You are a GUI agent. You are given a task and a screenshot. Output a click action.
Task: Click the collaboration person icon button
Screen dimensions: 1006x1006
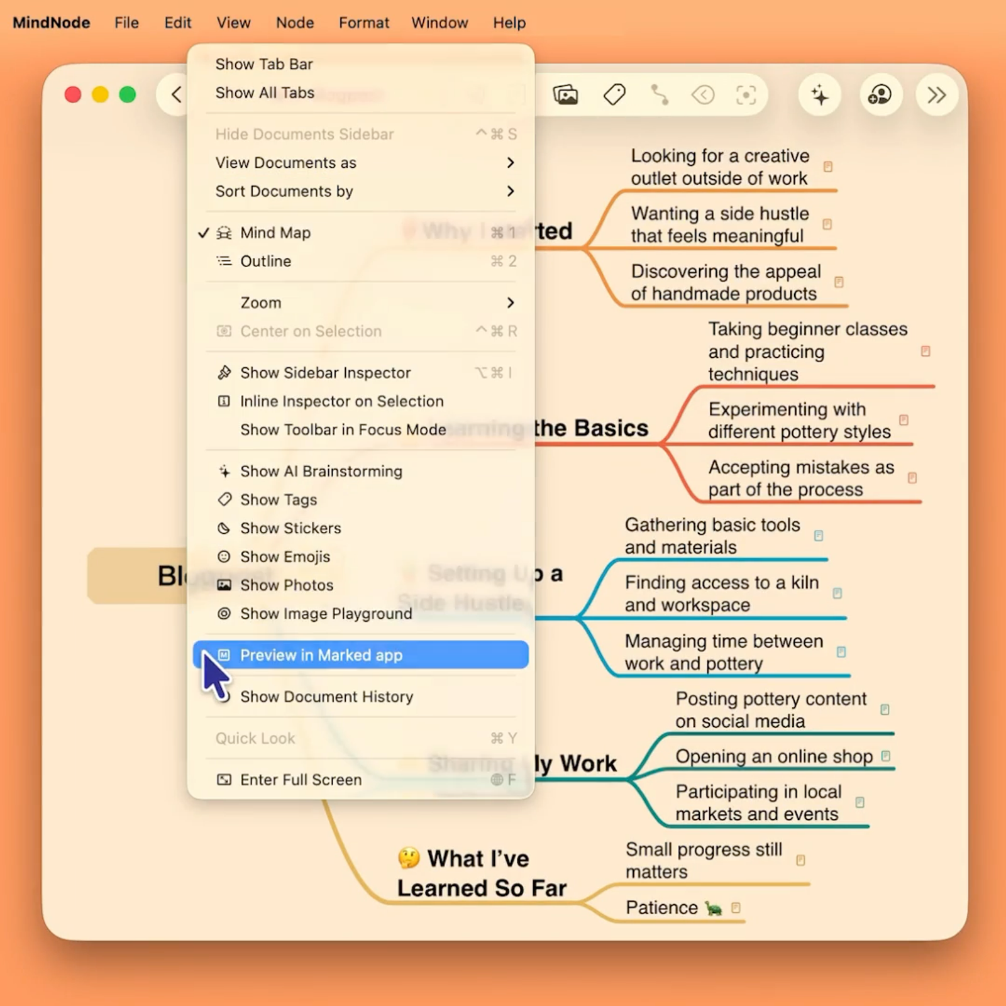click(x=880, y=95)
